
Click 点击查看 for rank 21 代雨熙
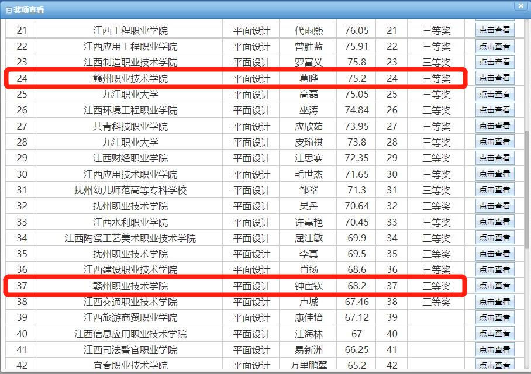(x=495, y=30)
